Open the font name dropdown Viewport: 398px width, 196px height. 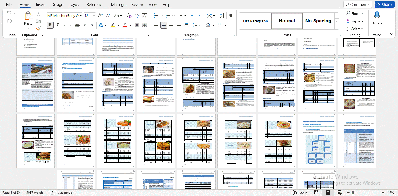[81, 16]
